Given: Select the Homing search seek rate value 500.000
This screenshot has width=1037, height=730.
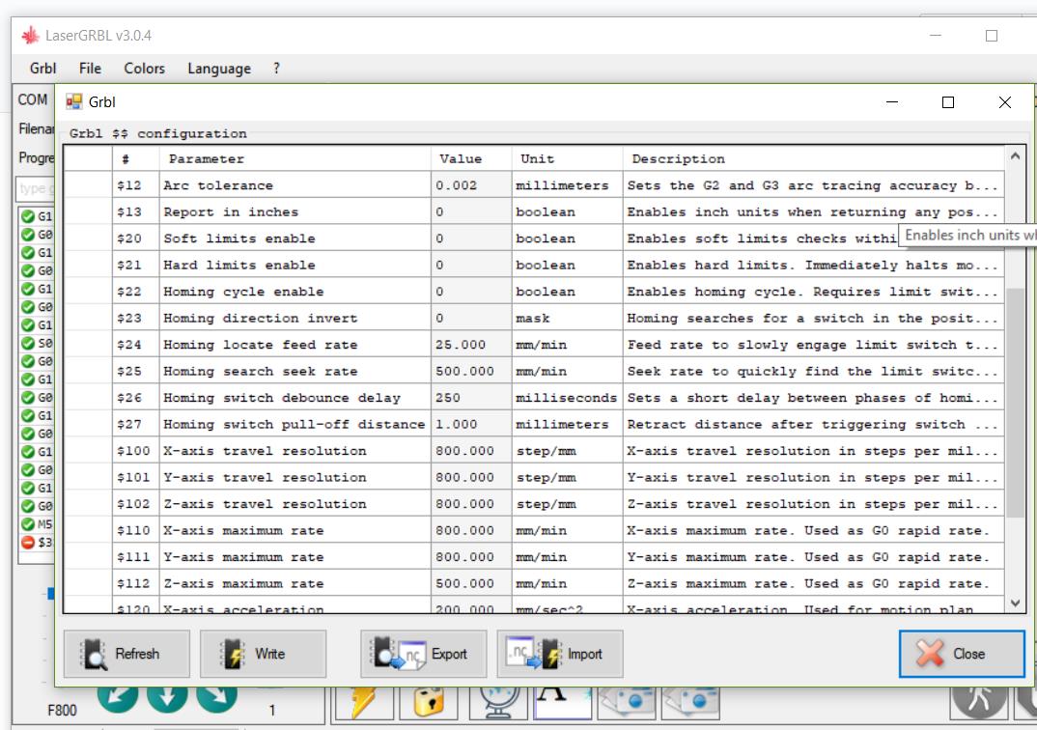Looking at the screenshot, I should pos(471,371).
